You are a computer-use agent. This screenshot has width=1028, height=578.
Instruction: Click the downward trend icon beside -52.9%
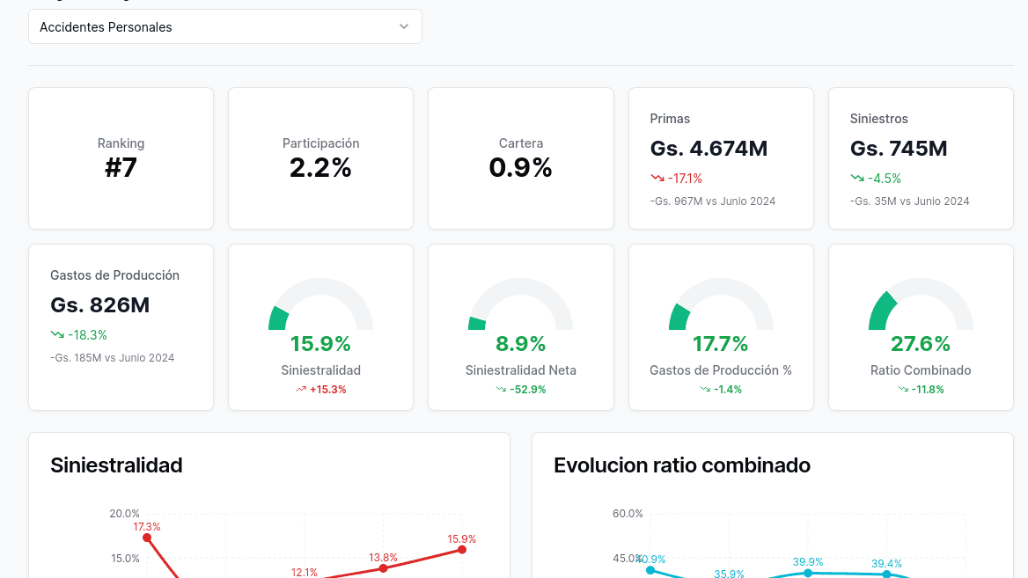coord(501,389)
